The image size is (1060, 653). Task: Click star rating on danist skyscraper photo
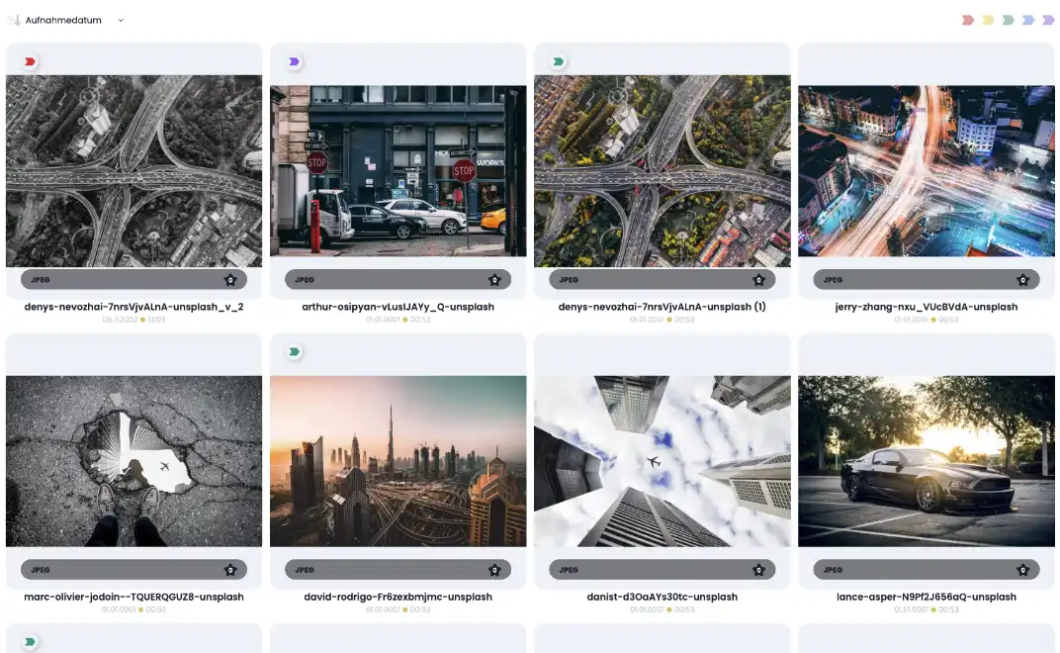[x=758, y=570]
